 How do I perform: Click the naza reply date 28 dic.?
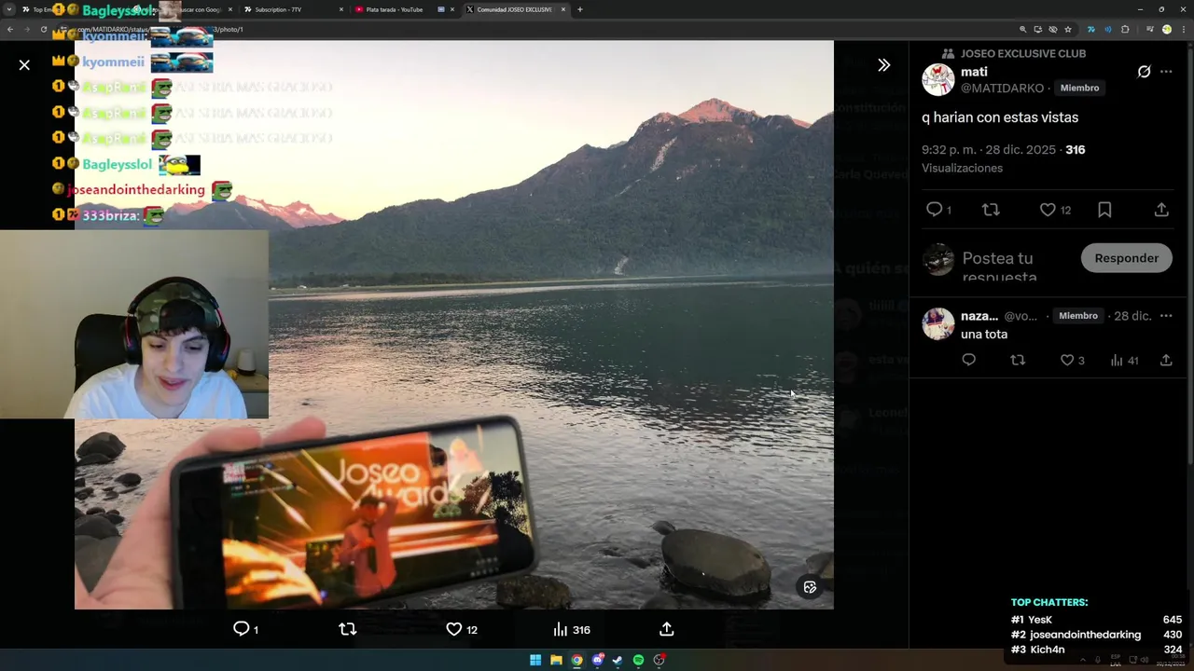click(1132, 316)
